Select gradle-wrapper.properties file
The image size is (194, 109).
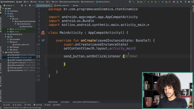click(21, 60)
